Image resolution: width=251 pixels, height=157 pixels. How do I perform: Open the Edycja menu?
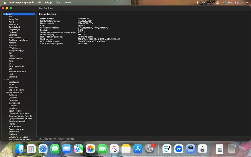pyautogui.click(x=48, y=3)
